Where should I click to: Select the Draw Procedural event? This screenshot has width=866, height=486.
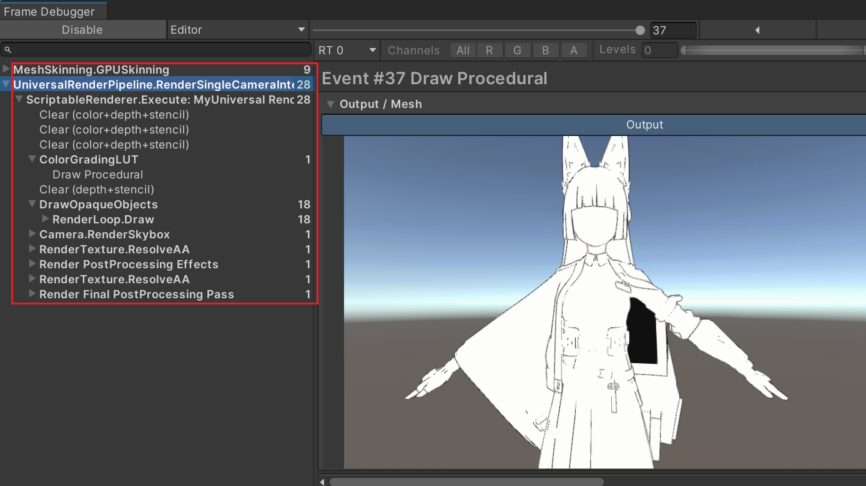pos(97,175)
